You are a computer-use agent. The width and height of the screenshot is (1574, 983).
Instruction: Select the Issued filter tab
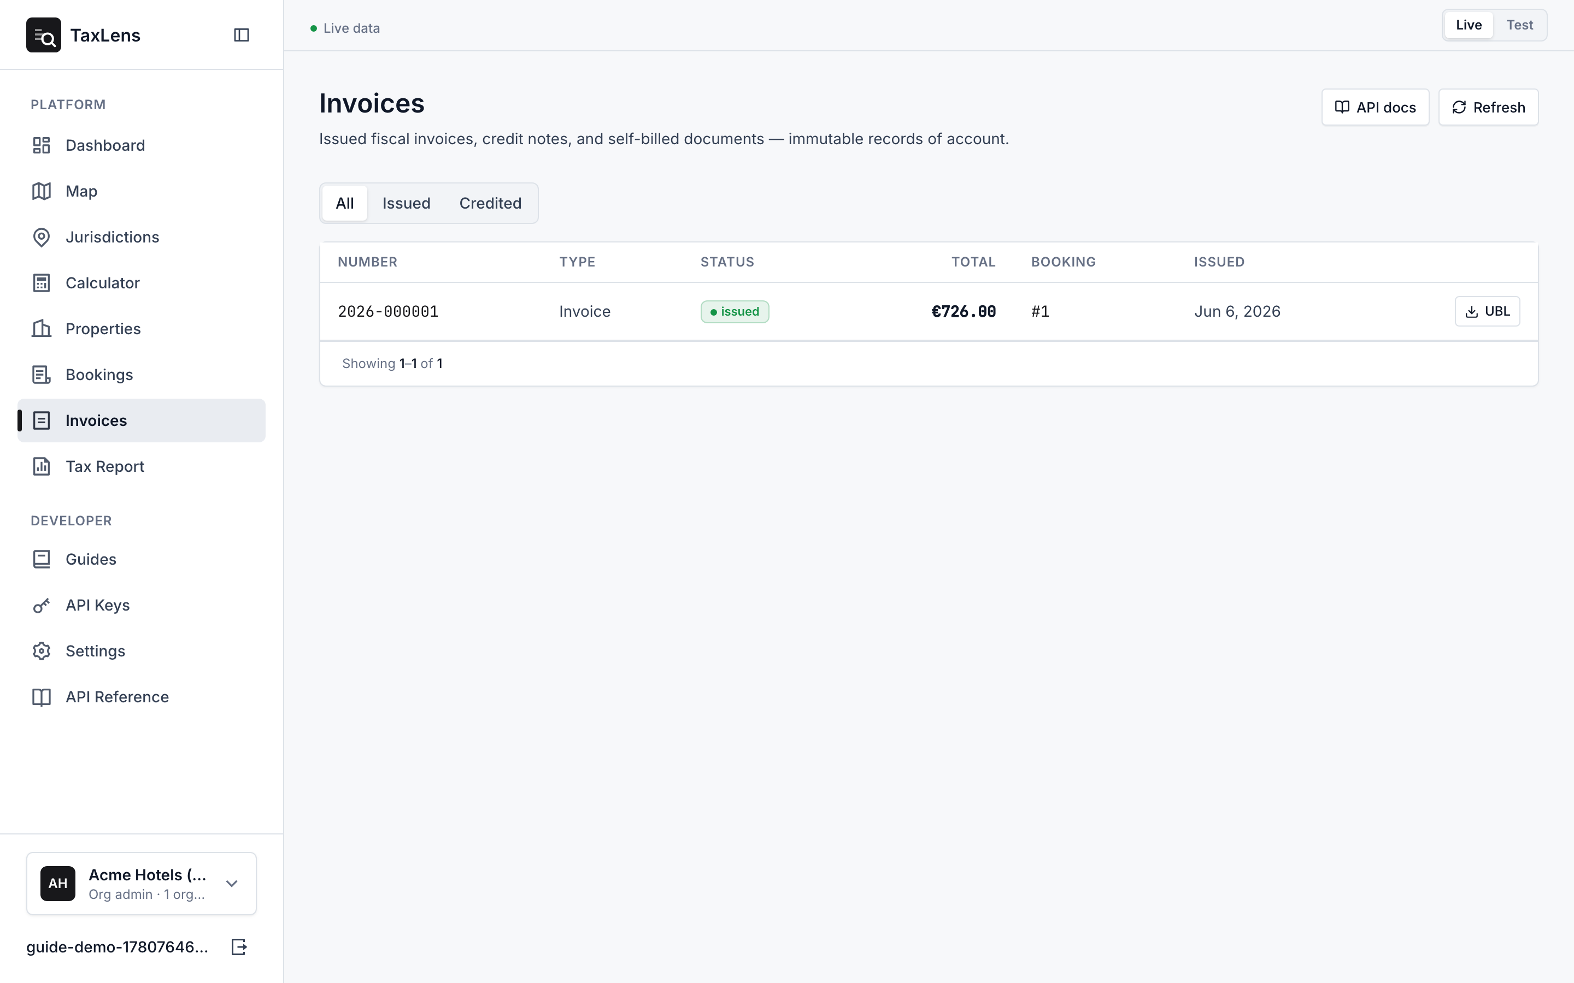tap(407, 204)
